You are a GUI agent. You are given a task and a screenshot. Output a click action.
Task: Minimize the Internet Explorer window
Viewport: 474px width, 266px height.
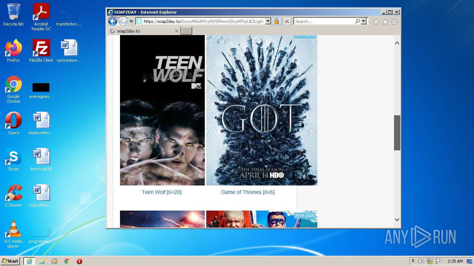pyautogui.click(x=383, y=12)
